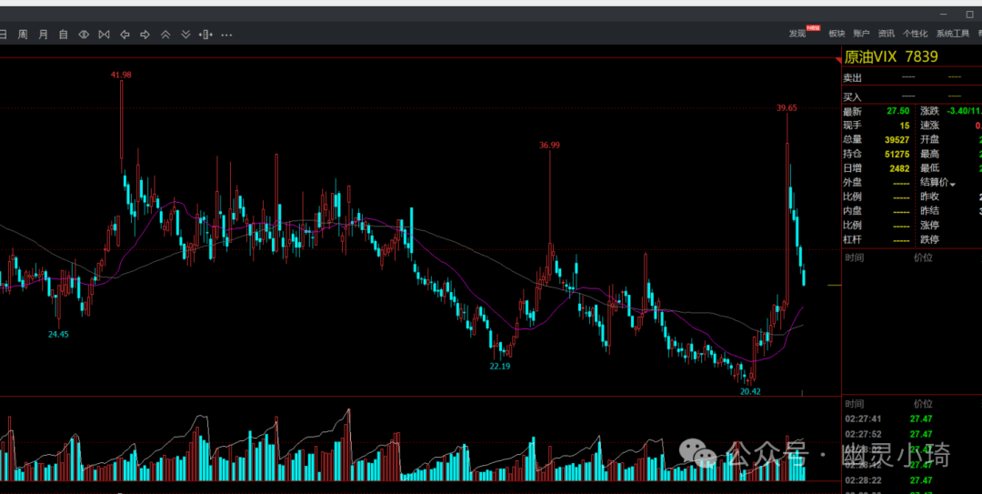Click the bowtie-shaped compare icon
The height and width of the screenshot is (494, 982).
coord(104,35)
